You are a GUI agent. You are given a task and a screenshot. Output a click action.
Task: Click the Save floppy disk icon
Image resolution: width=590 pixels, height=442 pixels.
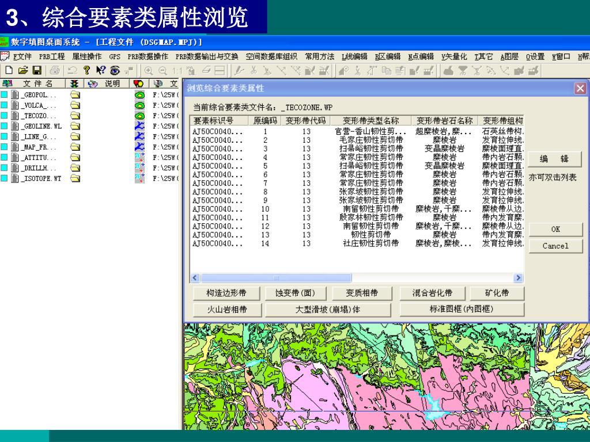click(x=37, y=70)
